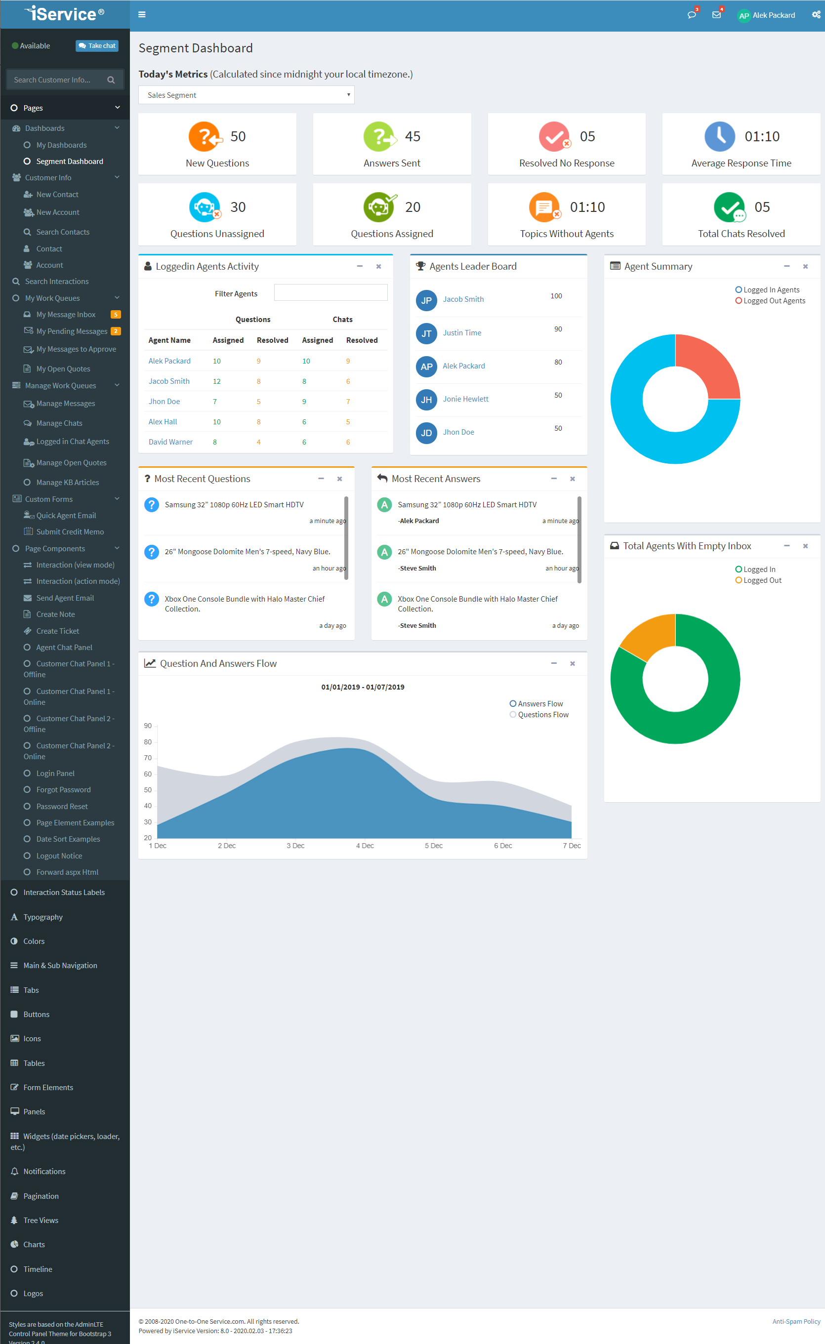Click the Filter Agents input field

(330, 292)
